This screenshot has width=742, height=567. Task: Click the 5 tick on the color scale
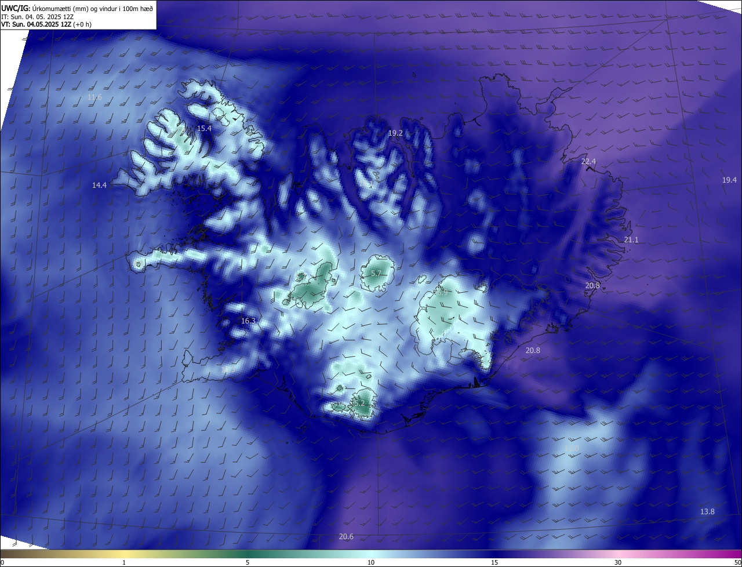click(248, 563)
